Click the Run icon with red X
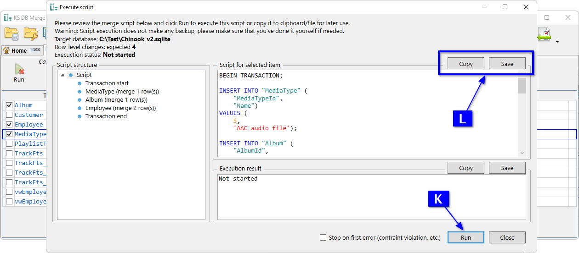 pos(19,70)
